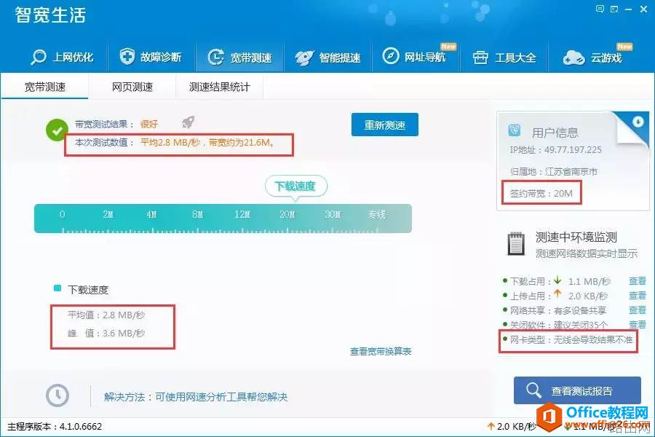This screenshot has height=437, width=655.
Task: Click the refresh icon beside top 宽带测速
Action: (x=216, y=58)
